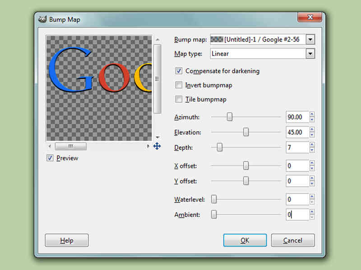
Task: Enable Invert bumpmap
Action: tap(178, 85)
